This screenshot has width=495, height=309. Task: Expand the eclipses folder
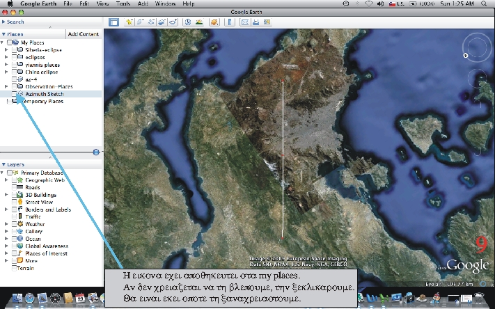[x=6, y=57]
